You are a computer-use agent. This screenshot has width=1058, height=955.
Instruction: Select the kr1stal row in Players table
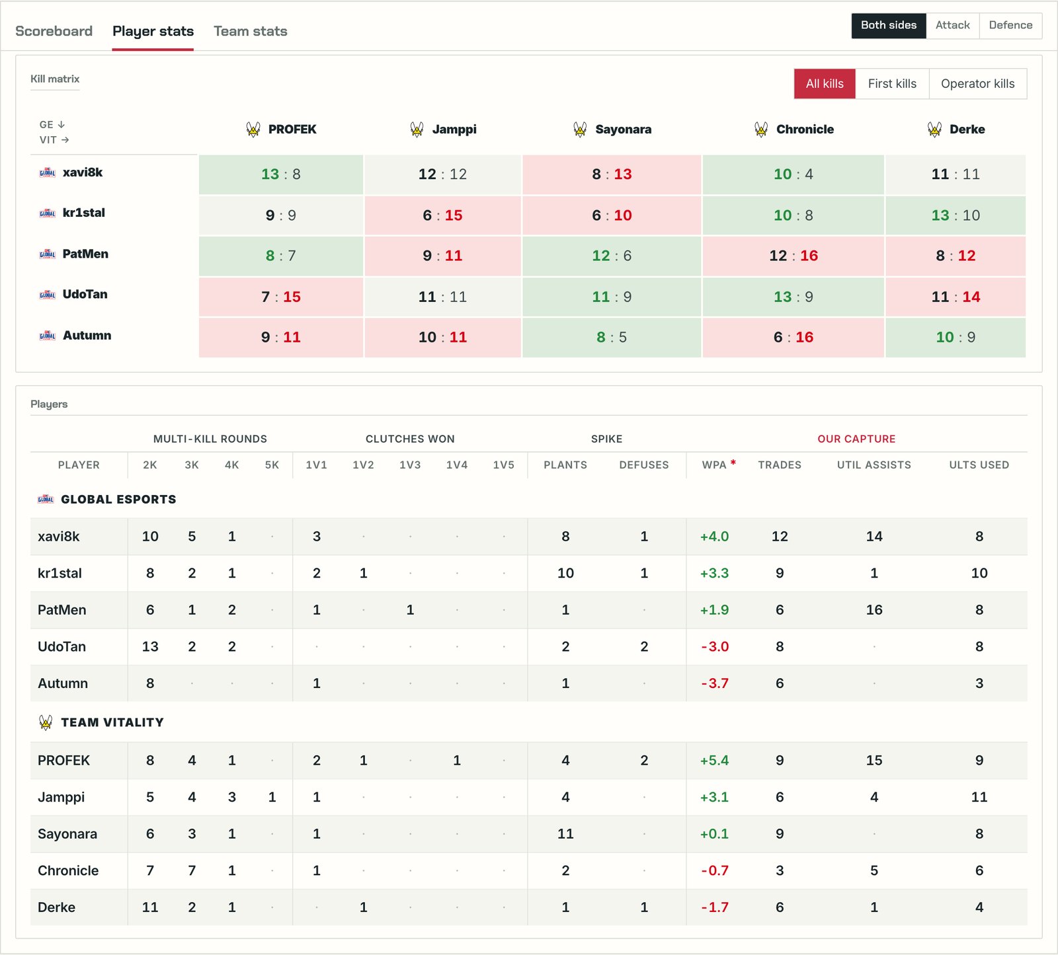coord(529,573)
